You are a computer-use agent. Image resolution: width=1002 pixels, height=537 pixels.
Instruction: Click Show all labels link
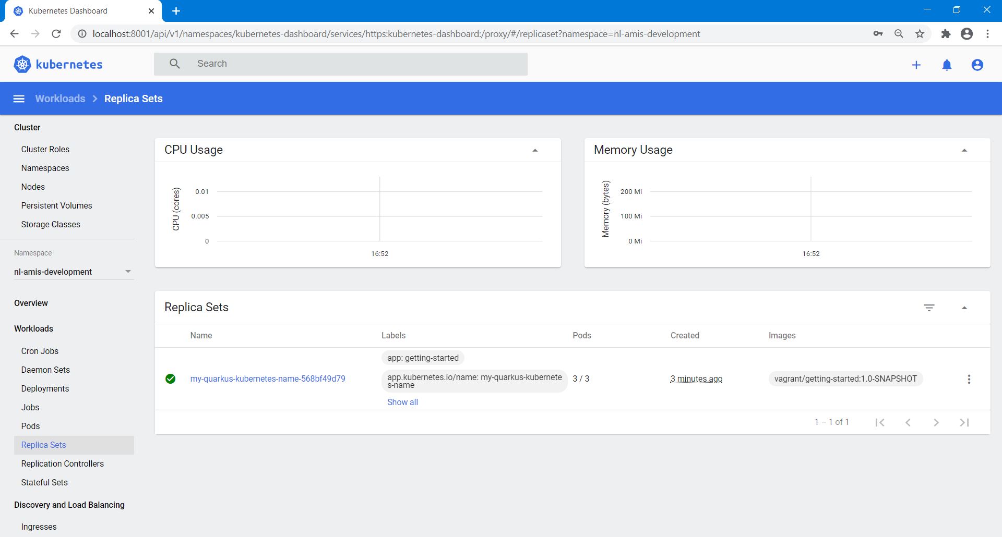402,402
